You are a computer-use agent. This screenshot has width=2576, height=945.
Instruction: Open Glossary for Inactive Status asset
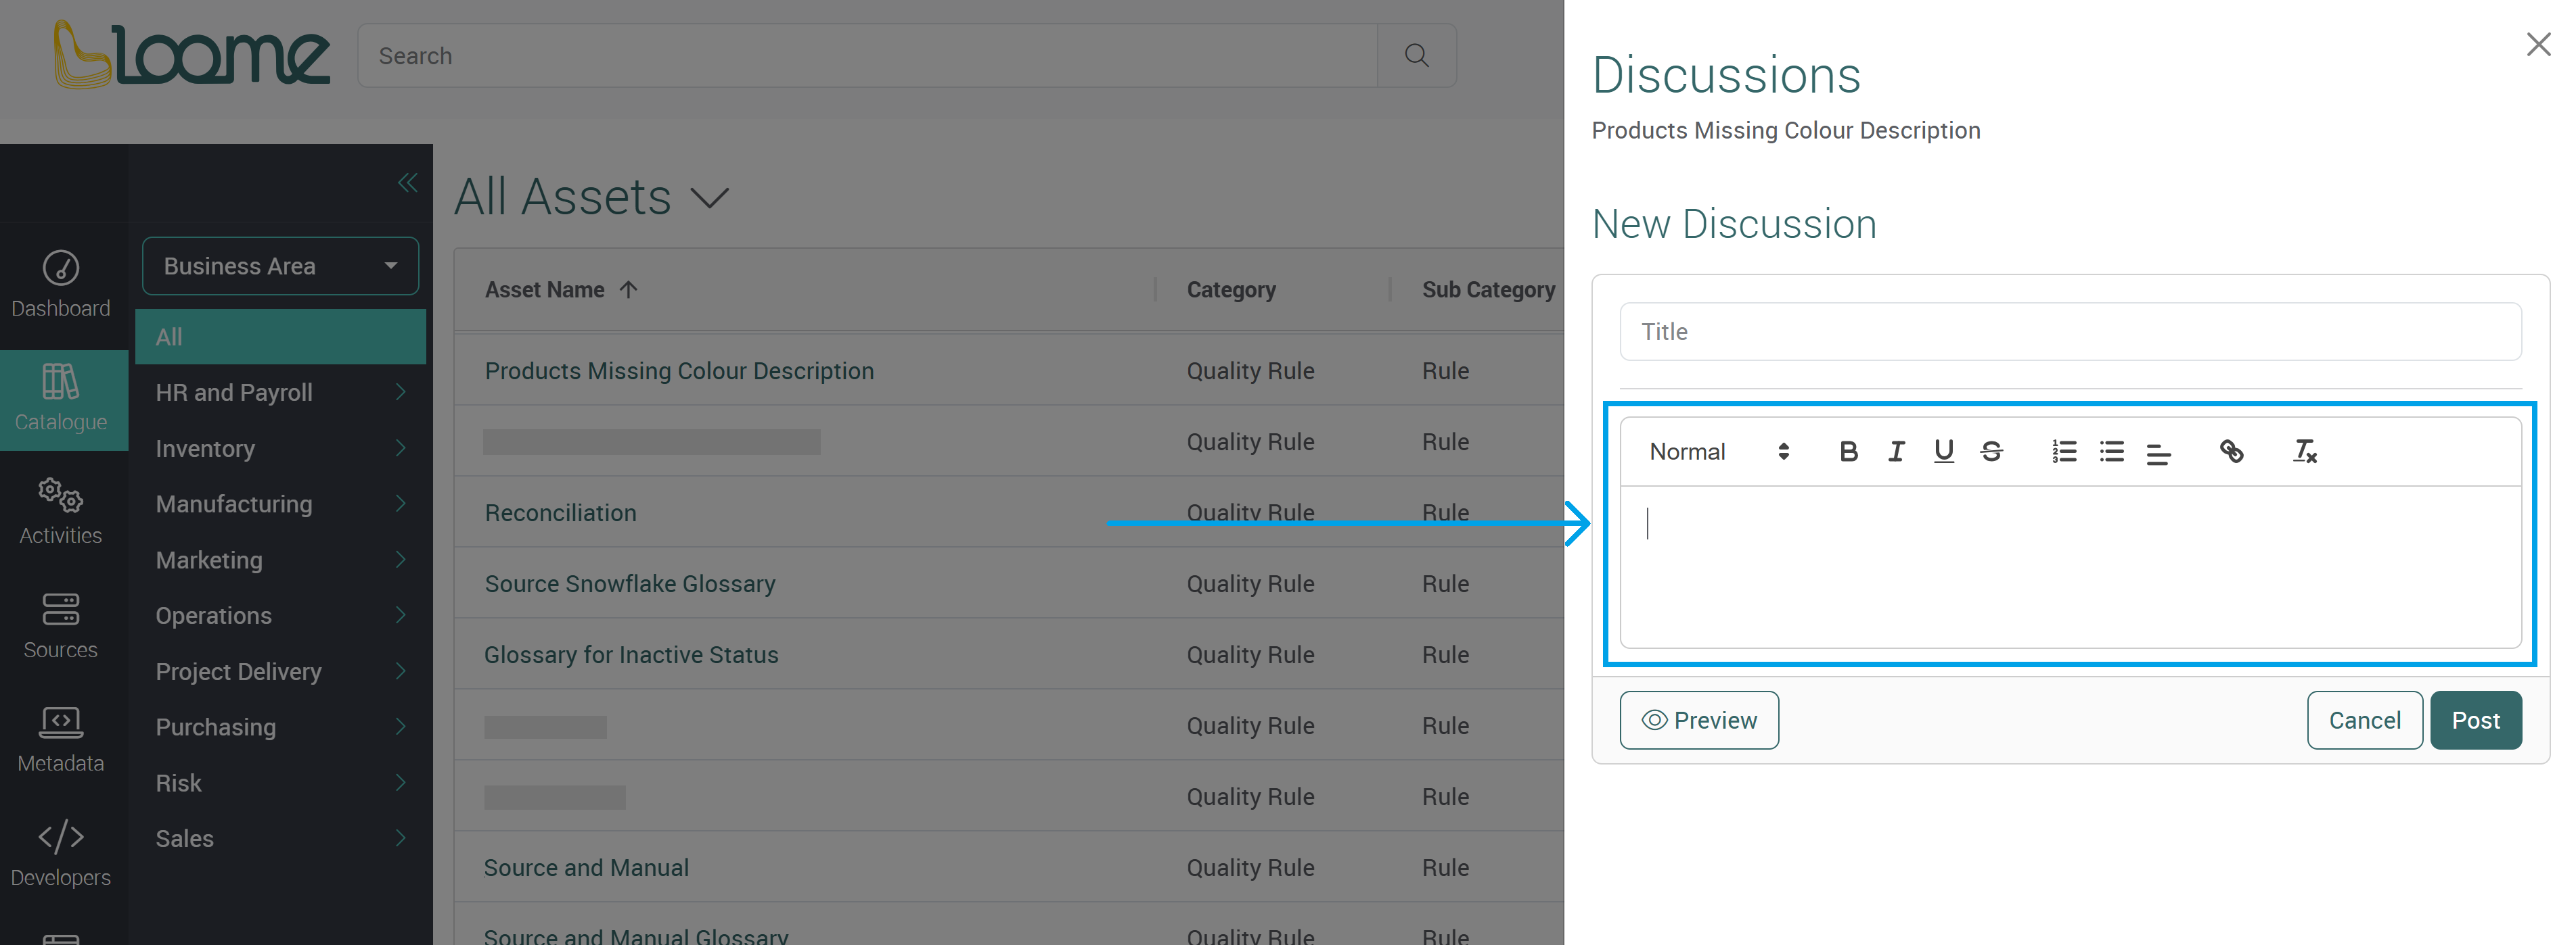pyautogui.click(x=631, y=654)
